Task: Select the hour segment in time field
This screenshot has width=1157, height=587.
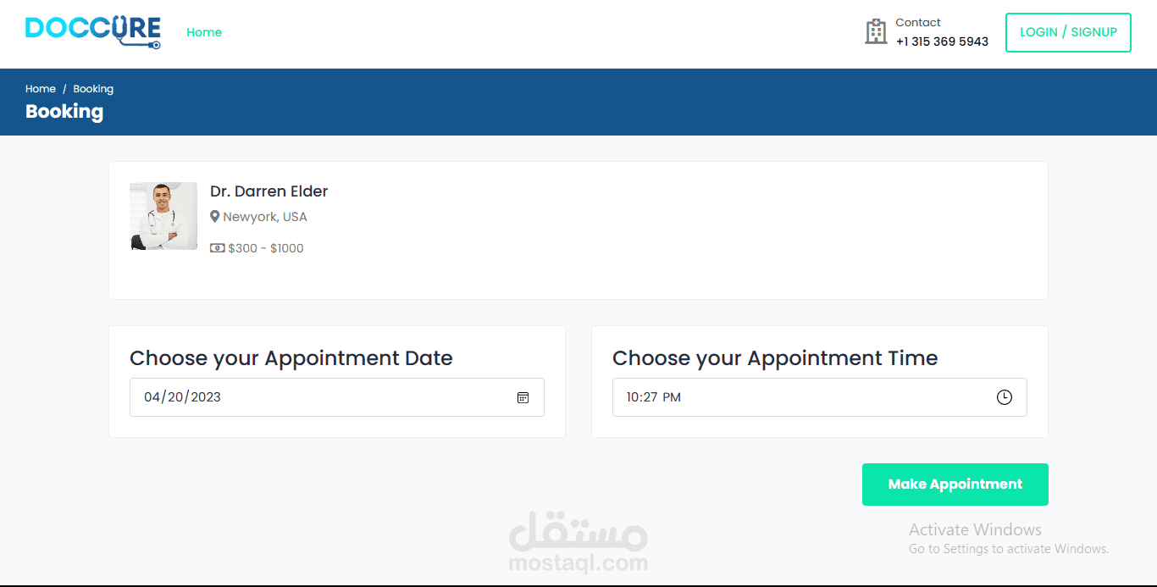Action: tap(633, 397)
